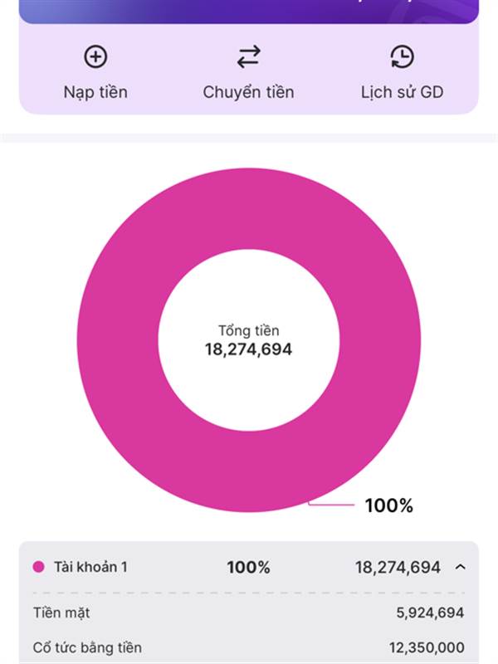Select the Tài khoản 1 row title
Screen dimensions: 498x664
[x=90, y=567]
